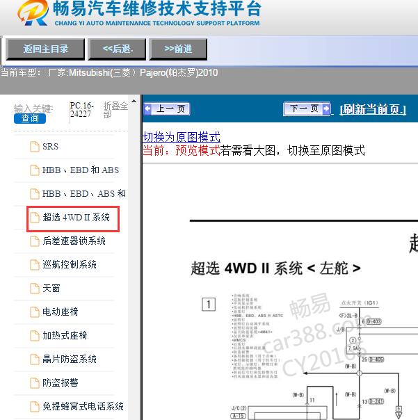Click the 查询 search button
Image resolution: width=418 pixels, height=420 pixels.
pos(30,118)
